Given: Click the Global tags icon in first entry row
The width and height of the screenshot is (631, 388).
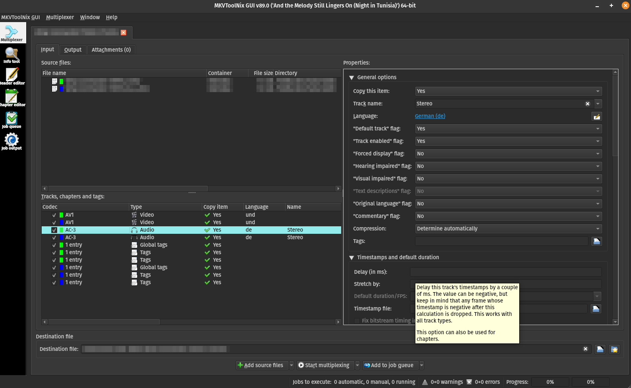Looking at the screenshot, I should (134, 245).
